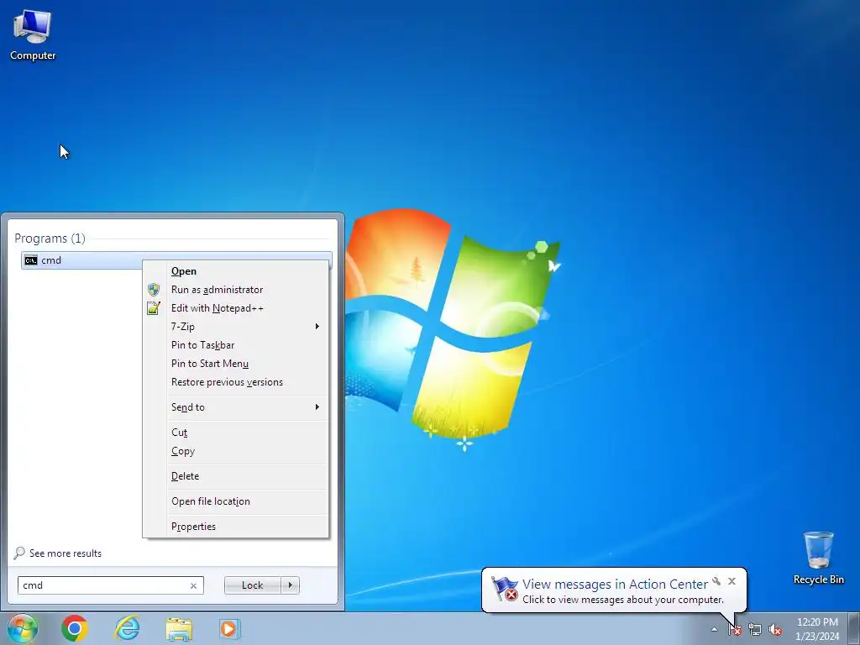Close the Action Center notification balloon
Viewport: 860px width, 645px height.
click(x=732, y=581)
